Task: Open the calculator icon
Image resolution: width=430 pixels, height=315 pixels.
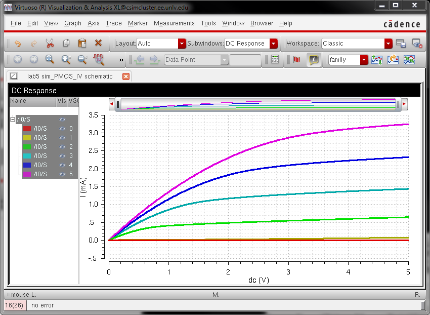Action: coord(275,60)
